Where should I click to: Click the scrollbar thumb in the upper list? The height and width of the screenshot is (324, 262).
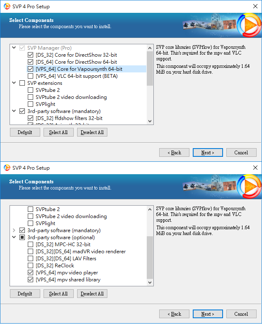click(150, 68)
